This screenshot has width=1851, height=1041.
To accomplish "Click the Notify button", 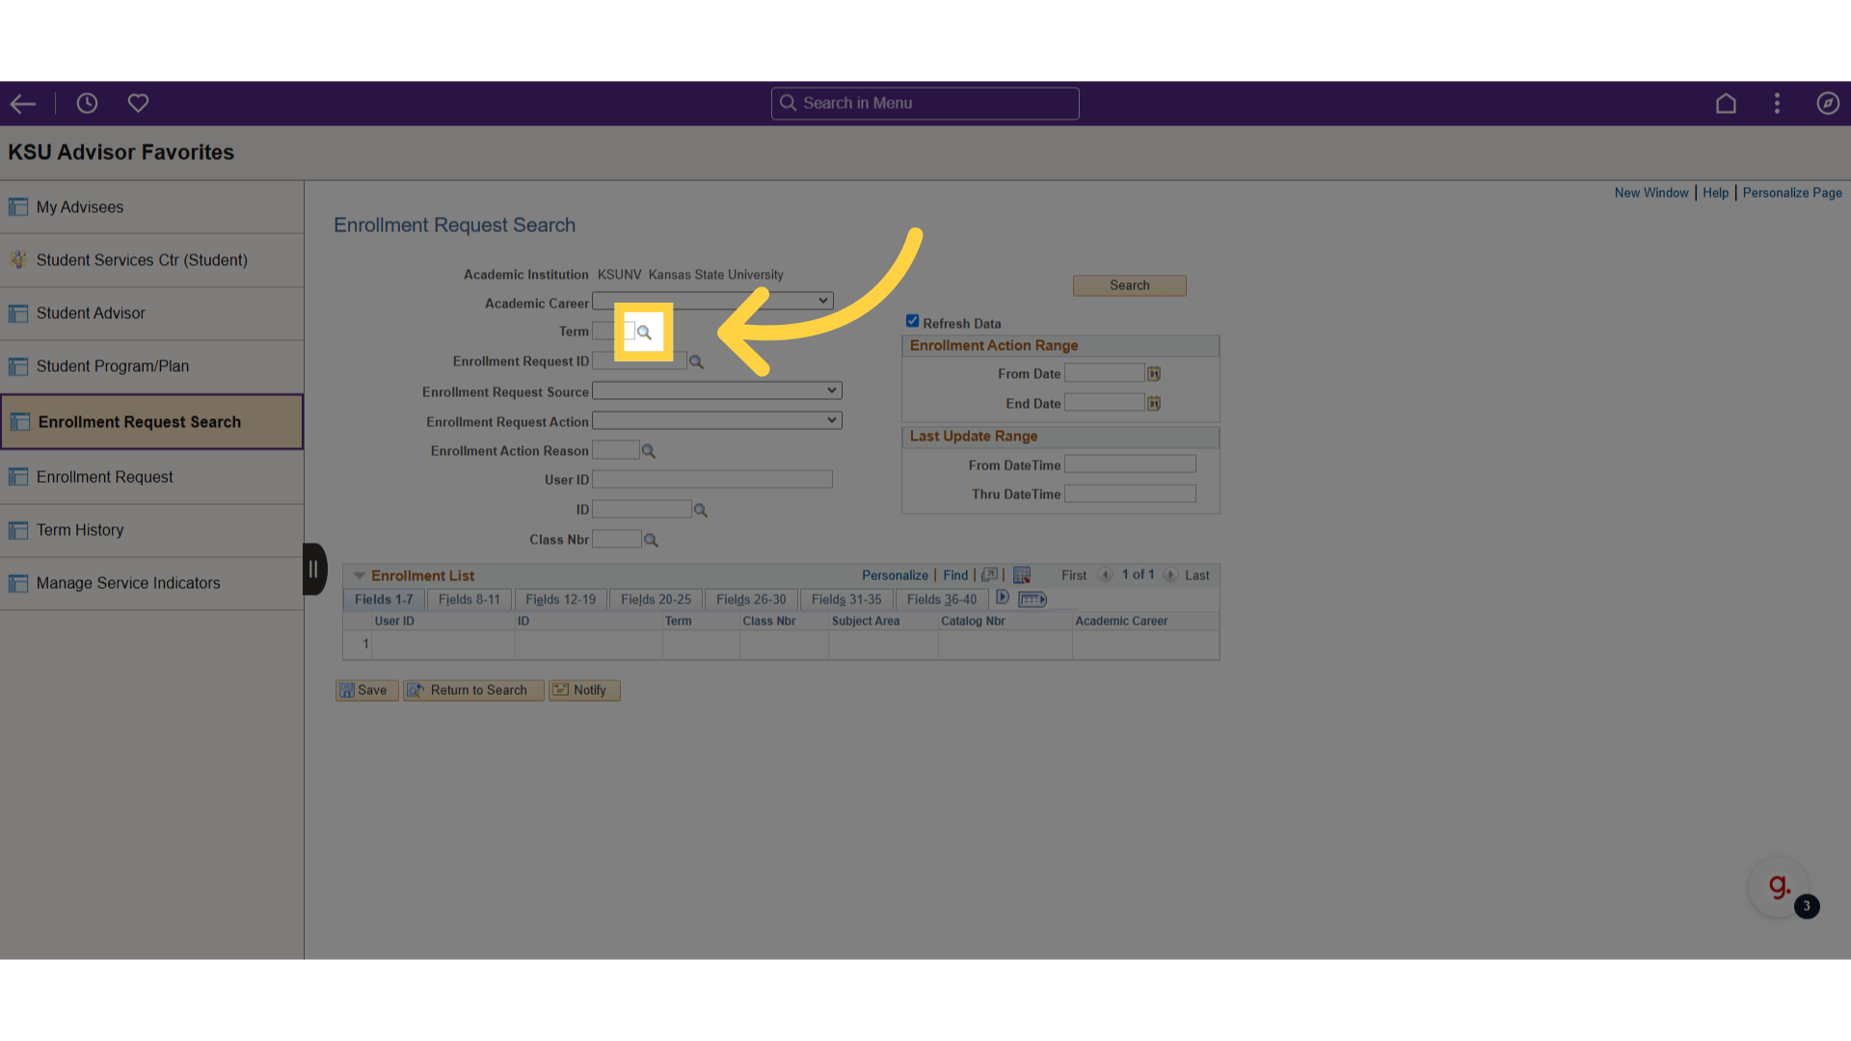I will click(584, 690).
